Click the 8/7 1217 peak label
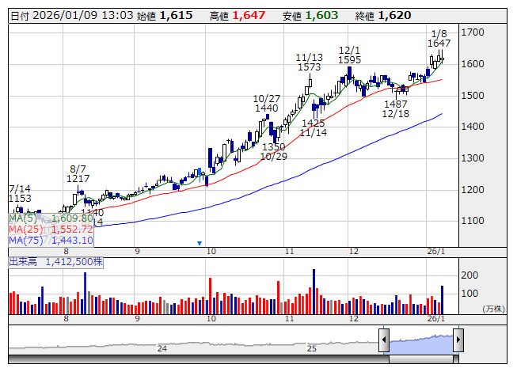The height and width of the screenshot is (372, 517). pos(78,173)
